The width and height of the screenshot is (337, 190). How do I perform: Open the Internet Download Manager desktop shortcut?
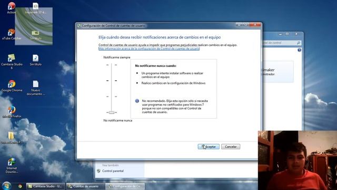pyautogui.click(x=12, y=165)
